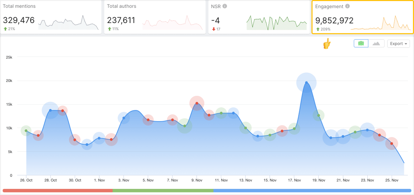414x195 pixels.
Task: Click the info icon next to NSR
Action: click(x=225, y=6)
